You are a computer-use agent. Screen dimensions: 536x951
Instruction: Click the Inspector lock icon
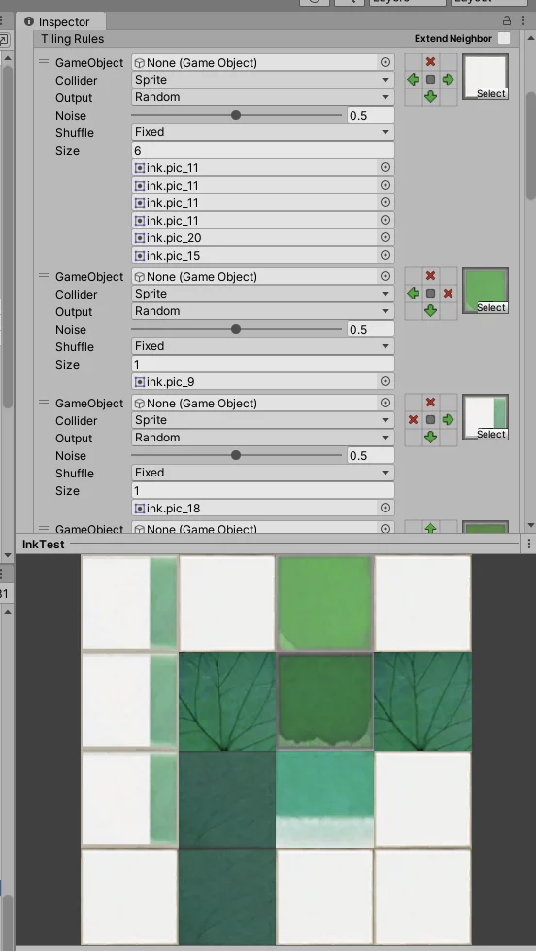(x=507, y=21)
